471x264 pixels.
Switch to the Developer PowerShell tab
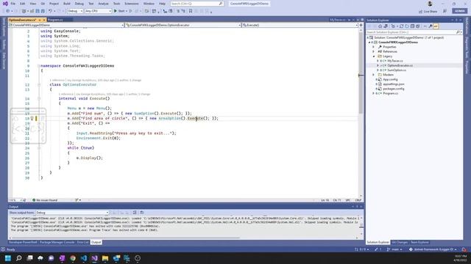(23, 242)
